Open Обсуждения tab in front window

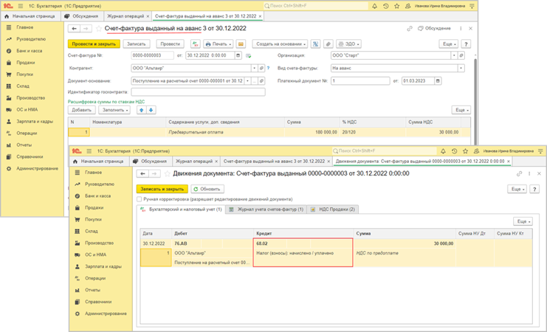point(151,161)
